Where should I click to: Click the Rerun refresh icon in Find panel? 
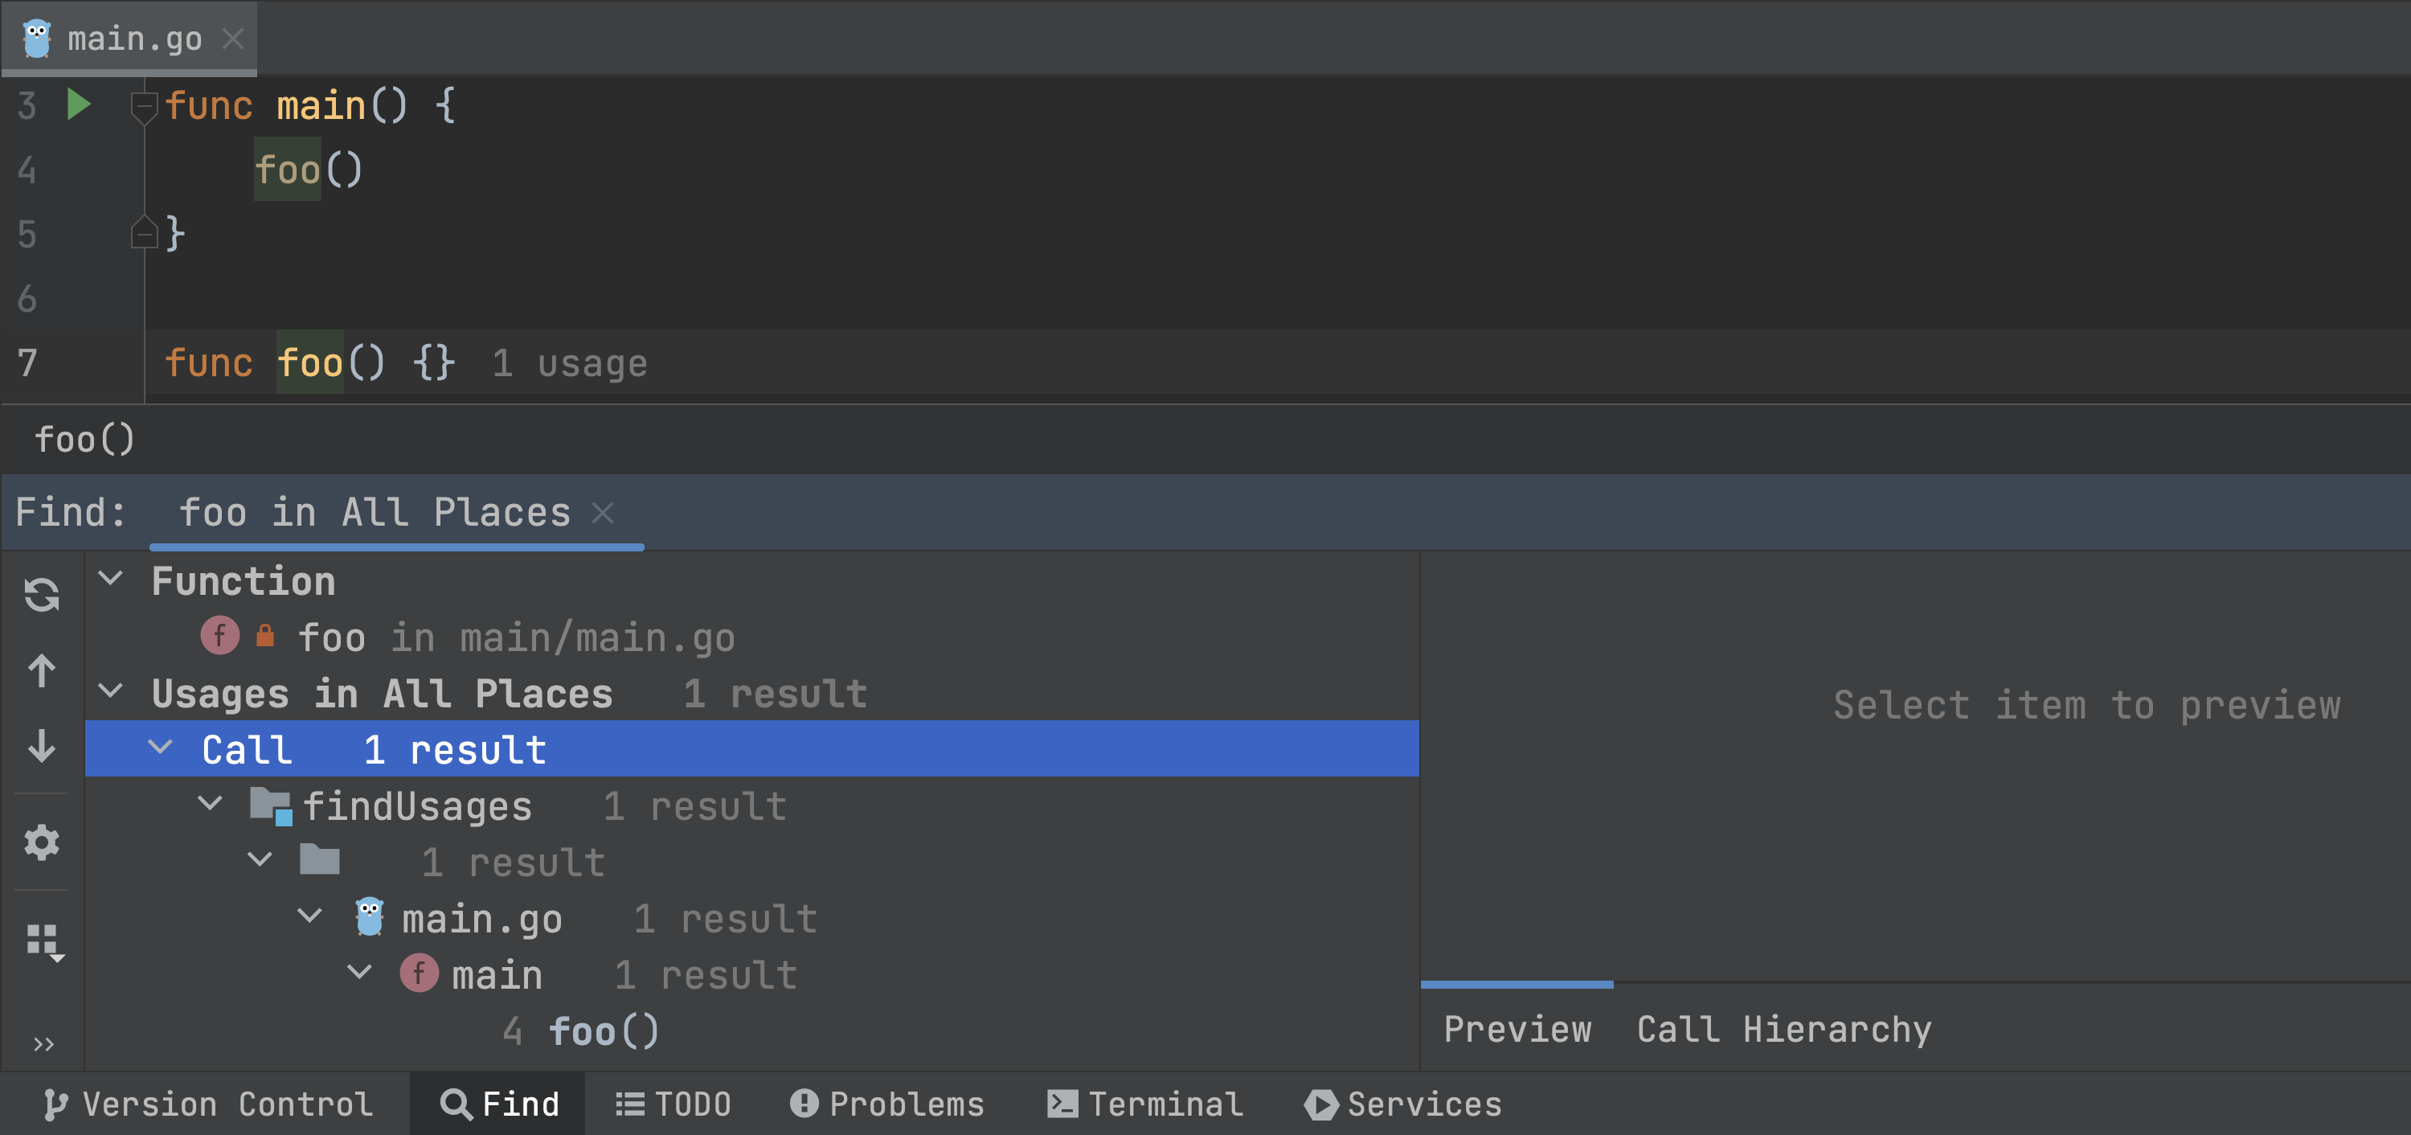[x=42, y=595]
